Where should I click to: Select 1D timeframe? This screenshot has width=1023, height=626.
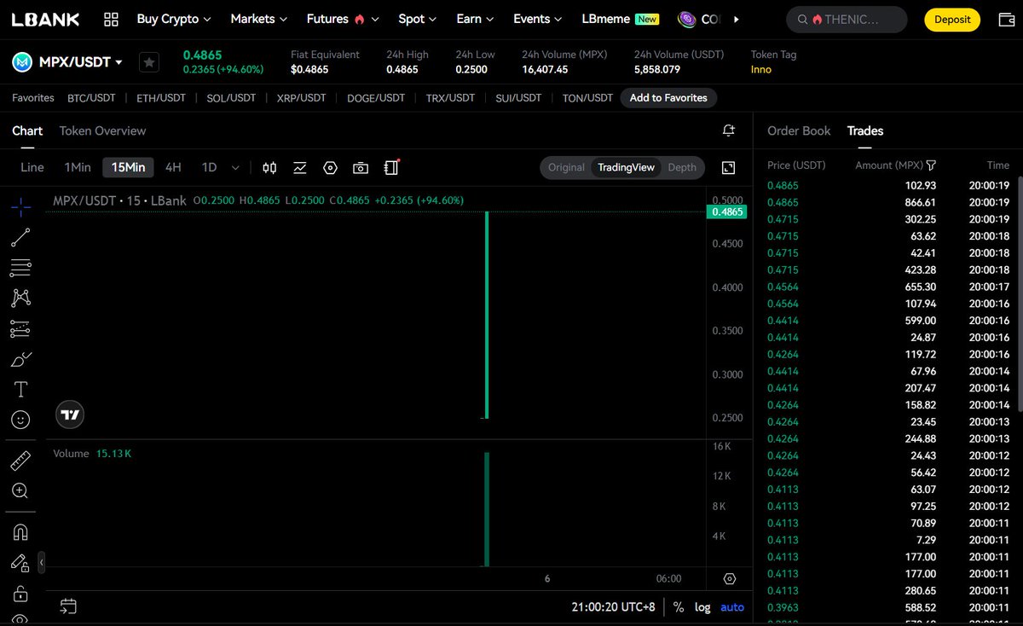[209, 167]
